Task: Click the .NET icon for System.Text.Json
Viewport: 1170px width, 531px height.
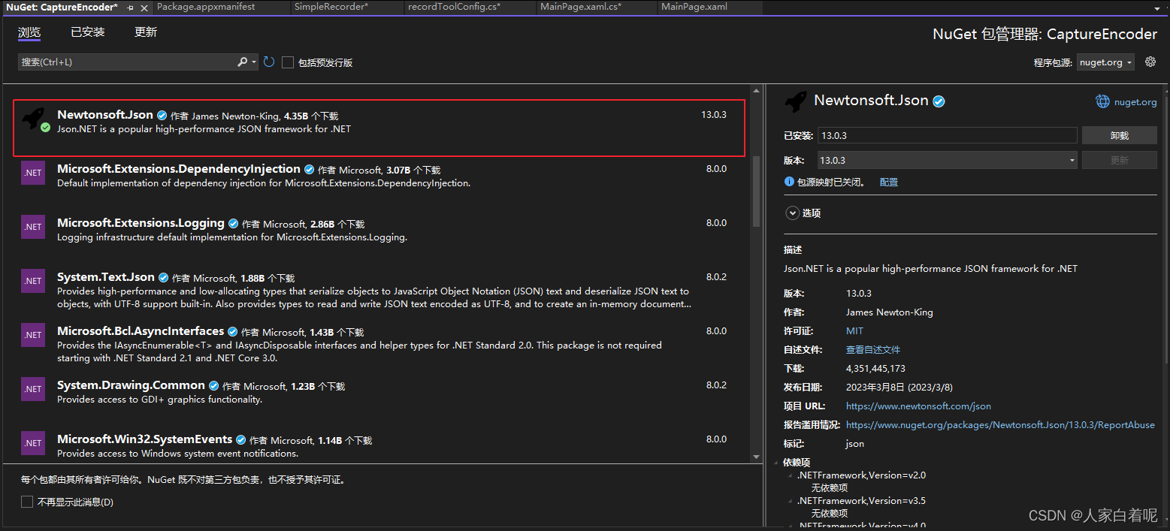Action: [x=33, y=281]
